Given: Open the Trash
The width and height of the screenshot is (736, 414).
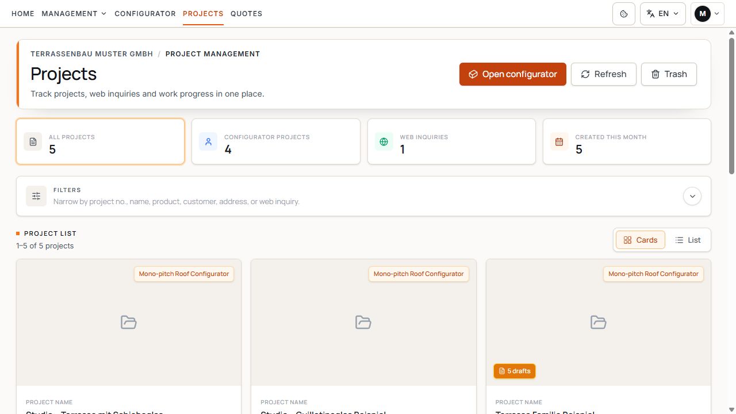Looking at the screenshot, I should (x=669, y=74).
